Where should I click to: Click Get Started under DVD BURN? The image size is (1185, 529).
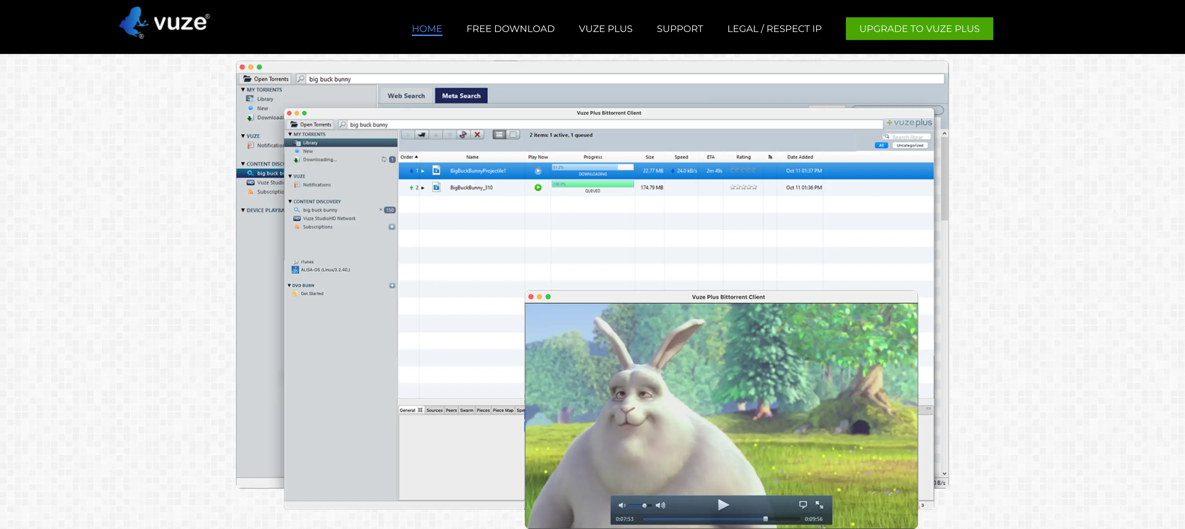[312, 294]
